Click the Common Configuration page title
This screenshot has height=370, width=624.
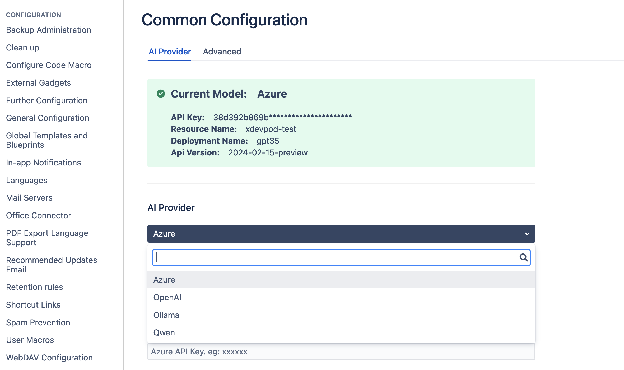pyautogui.click(x=225, y=20)
